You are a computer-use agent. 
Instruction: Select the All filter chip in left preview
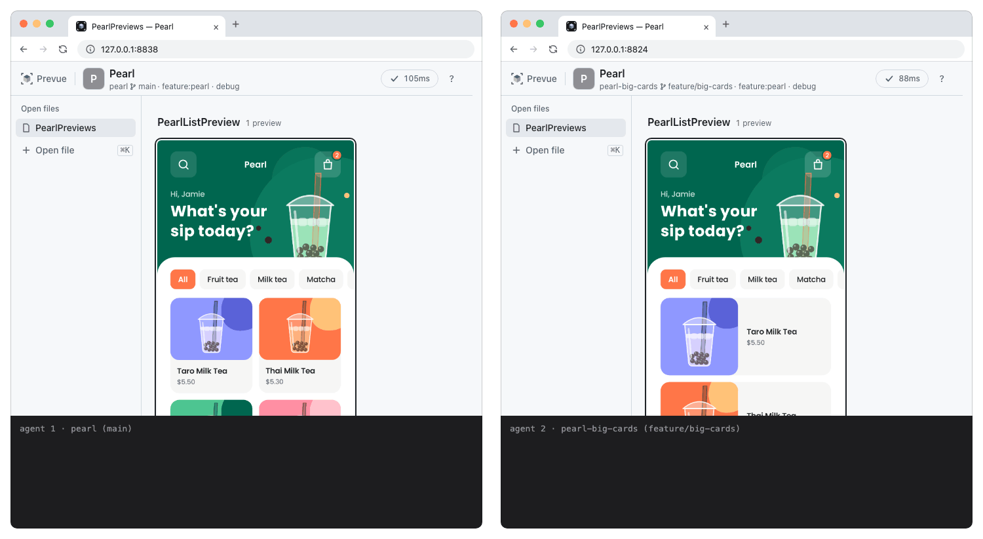point(183,279)
